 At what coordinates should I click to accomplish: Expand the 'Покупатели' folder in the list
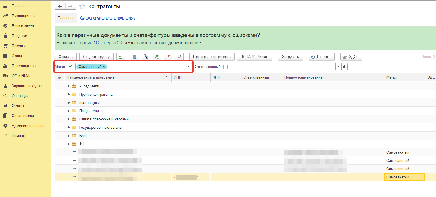pyautogui.click(x=69, y=111)
